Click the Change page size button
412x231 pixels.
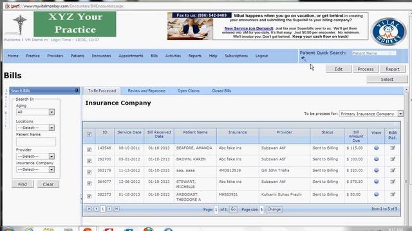274,209
